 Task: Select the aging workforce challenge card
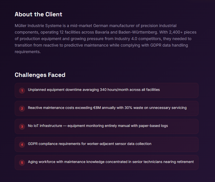click(107, 162)
